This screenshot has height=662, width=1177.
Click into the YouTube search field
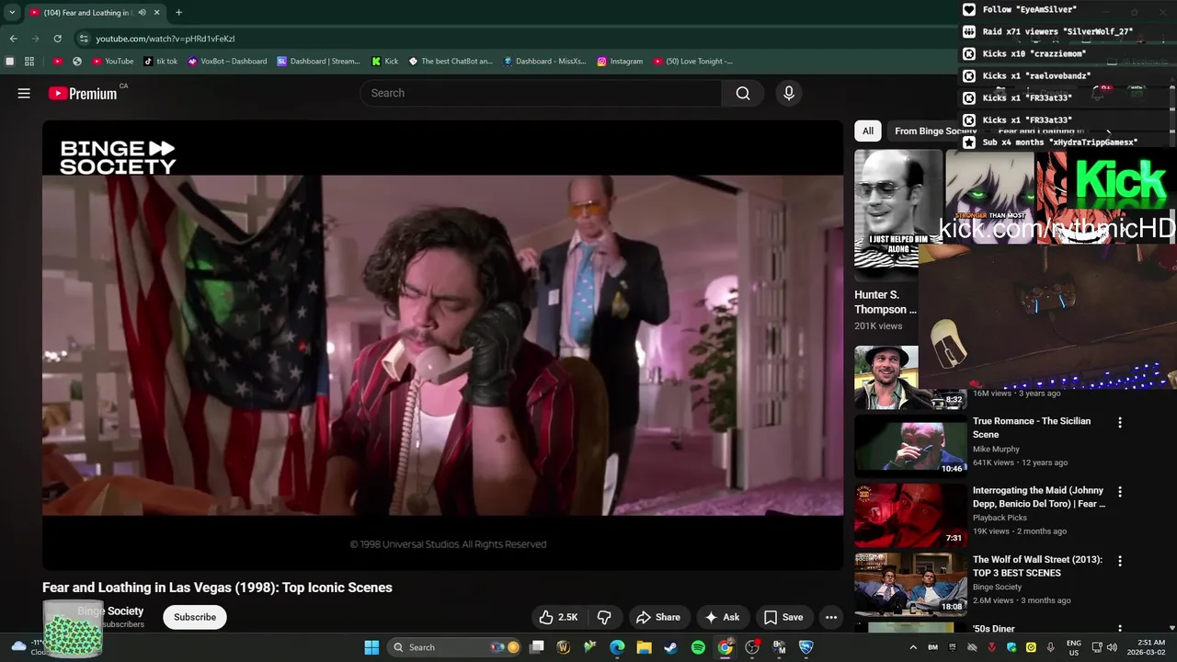coord(541,93)
